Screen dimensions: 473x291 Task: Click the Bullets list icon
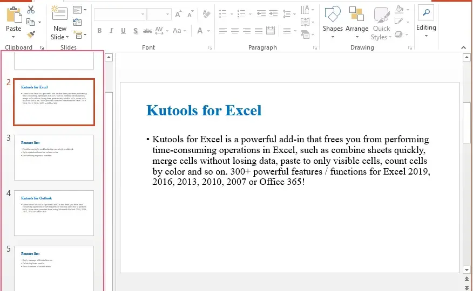coord(222,14)
